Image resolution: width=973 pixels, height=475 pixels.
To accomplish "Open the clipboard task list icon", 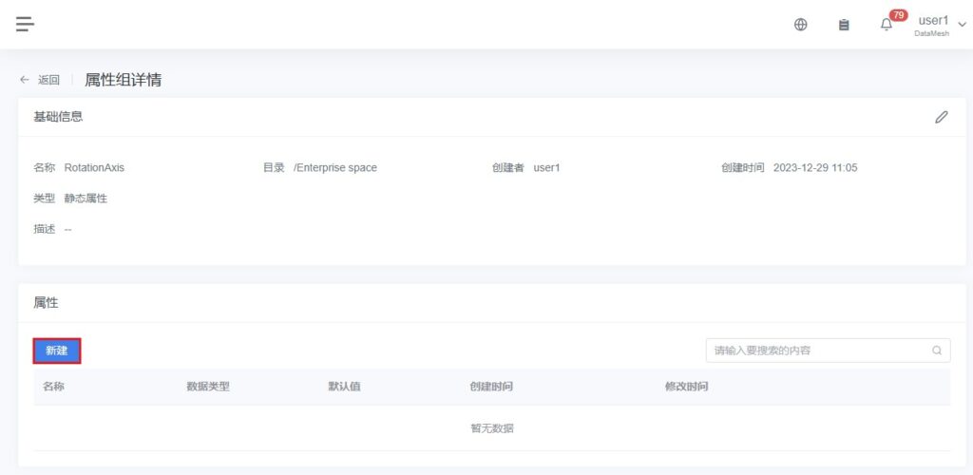I will click(844, 25).
